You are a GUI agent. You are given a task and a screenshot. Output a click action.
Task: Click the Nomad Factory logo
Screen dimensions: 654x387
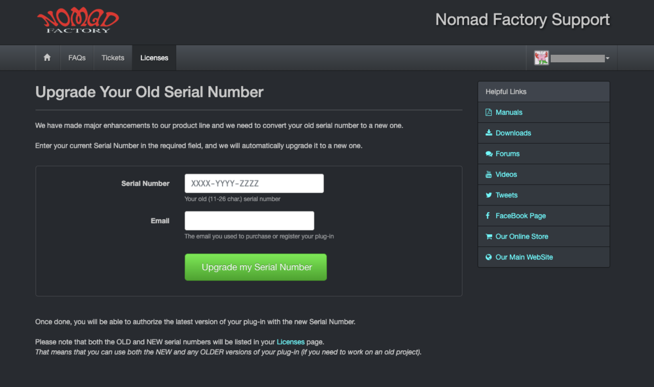point(78,20)
